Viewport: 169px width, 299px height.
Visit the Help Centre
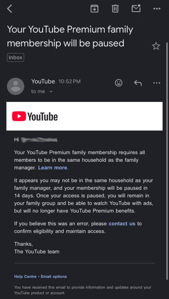click(25, 276)
